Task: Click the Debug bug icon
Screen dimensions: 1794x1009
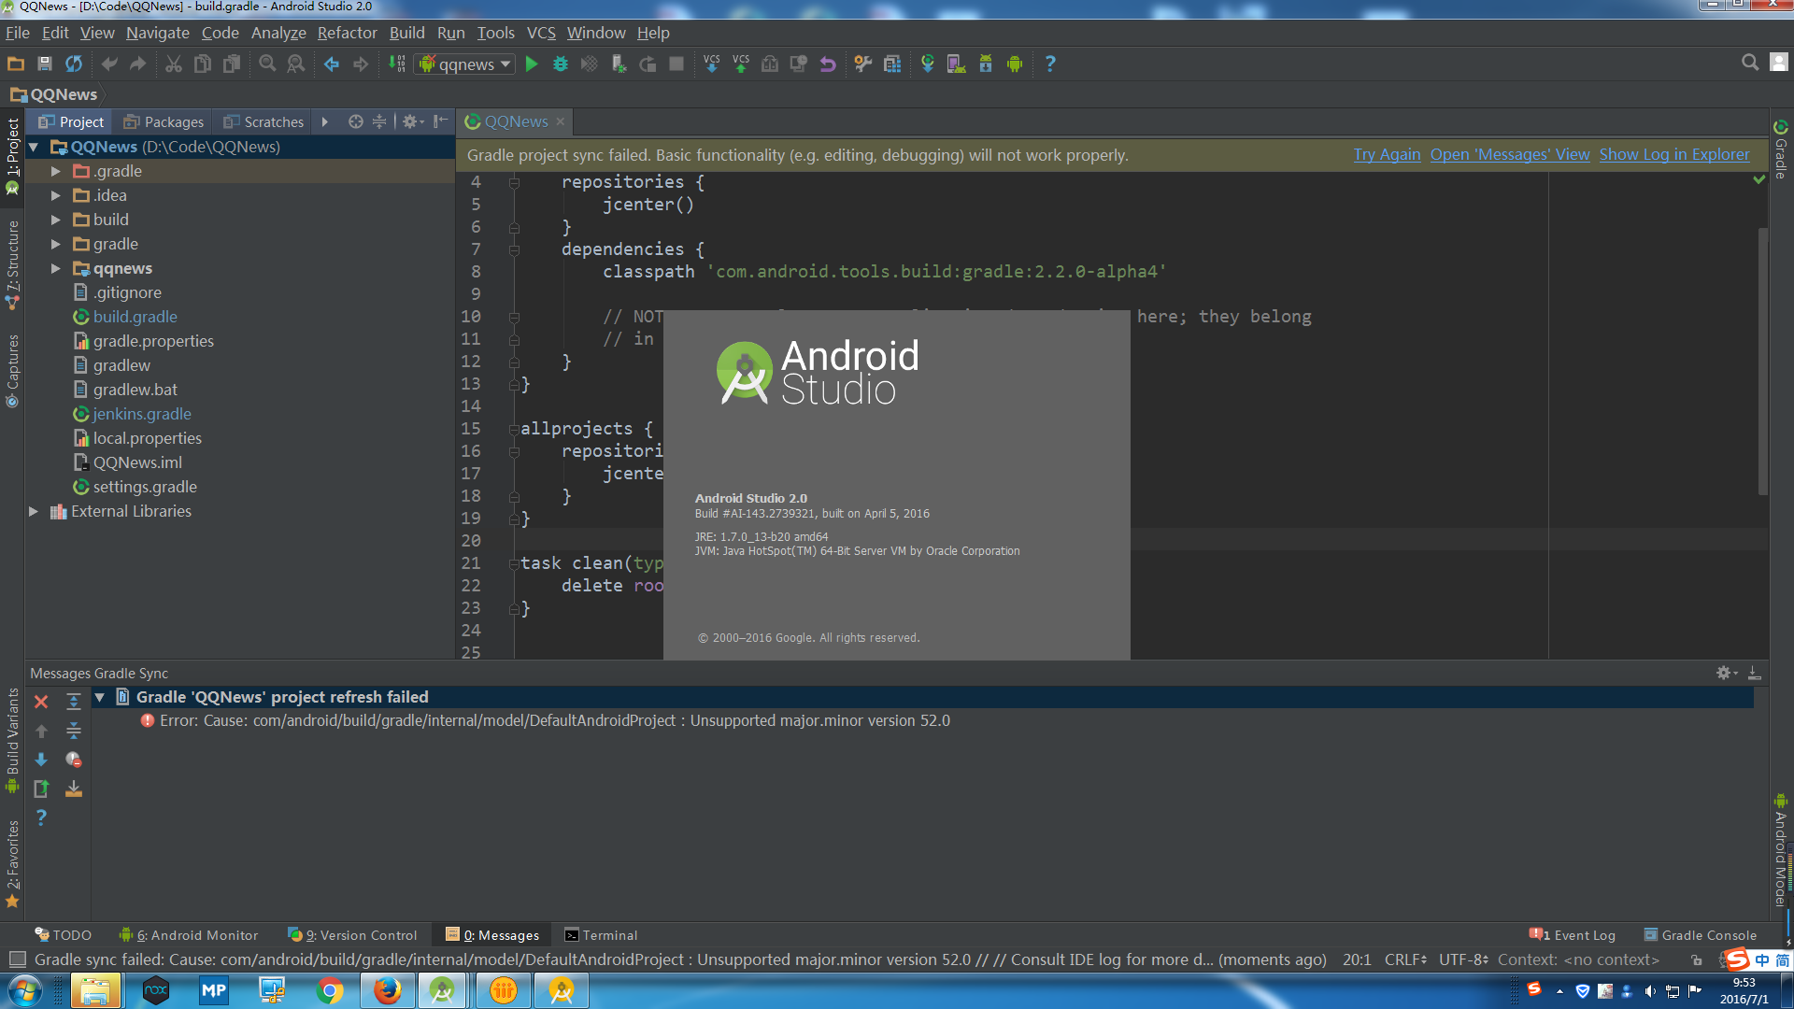Action: (x=561, y=64)
